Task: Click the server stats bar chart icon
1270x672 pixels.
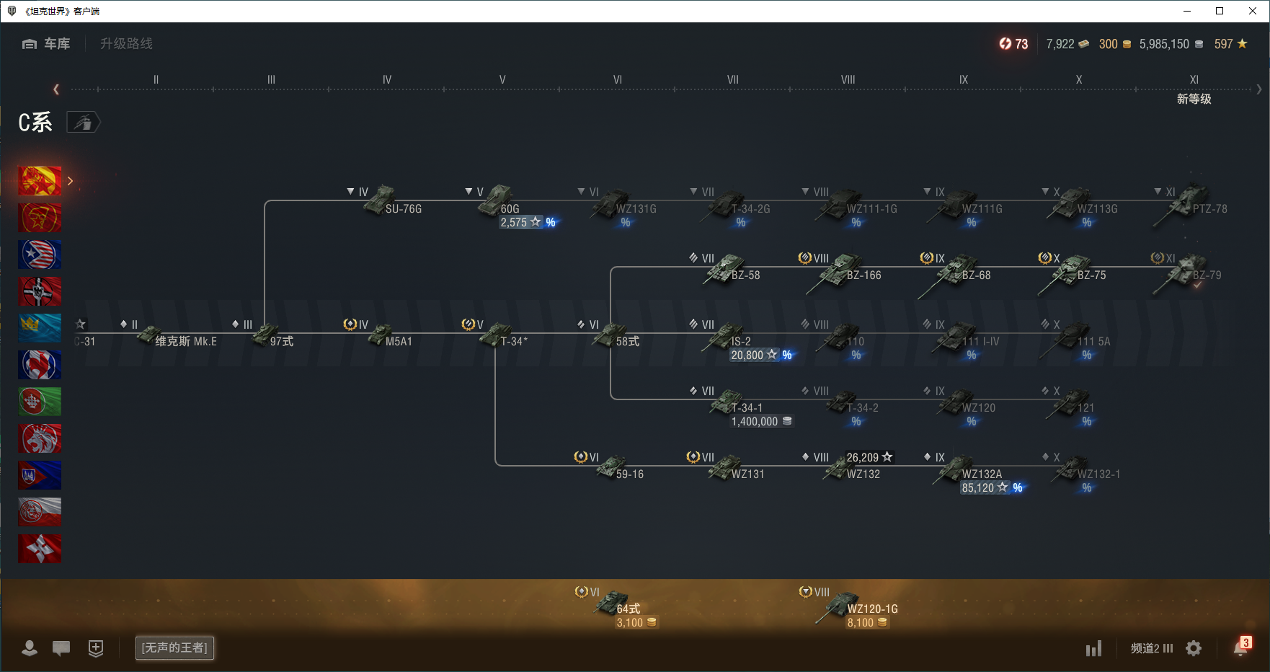Action: pyautogui.click(x=1093, y=648)
